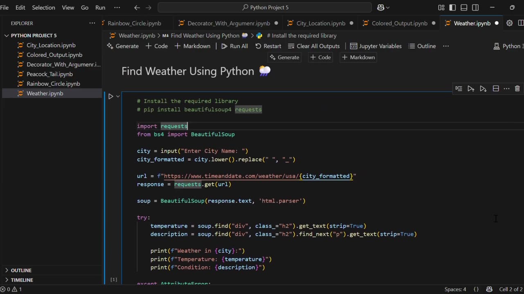Open Jupyter Variables
The image size is (524, 294).
click(x=375, y=46)
